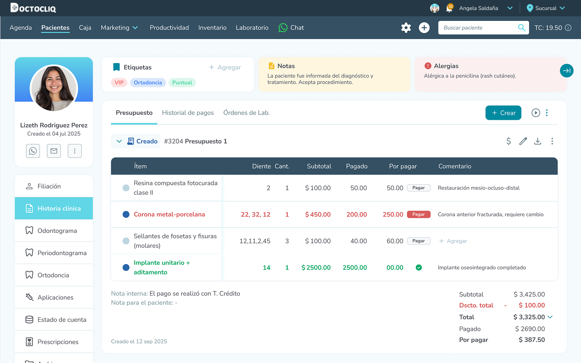Switch to Órdenes de Lab. tab
This screenshot has width=581, height=363.
click(246, 113)
